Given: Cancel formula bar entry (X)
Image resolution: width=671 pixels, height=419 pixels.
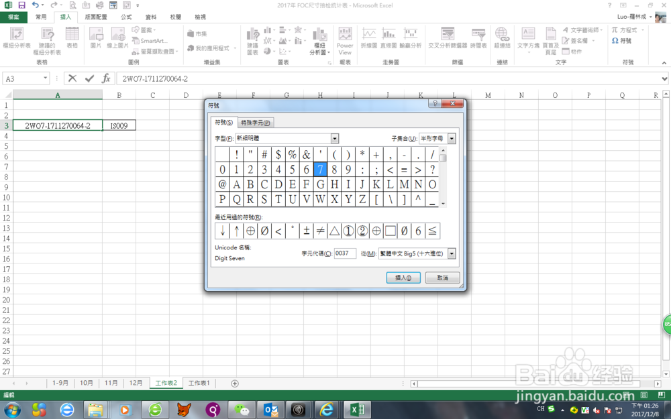Looking at the screenshot, I should (x=72, y=78).
